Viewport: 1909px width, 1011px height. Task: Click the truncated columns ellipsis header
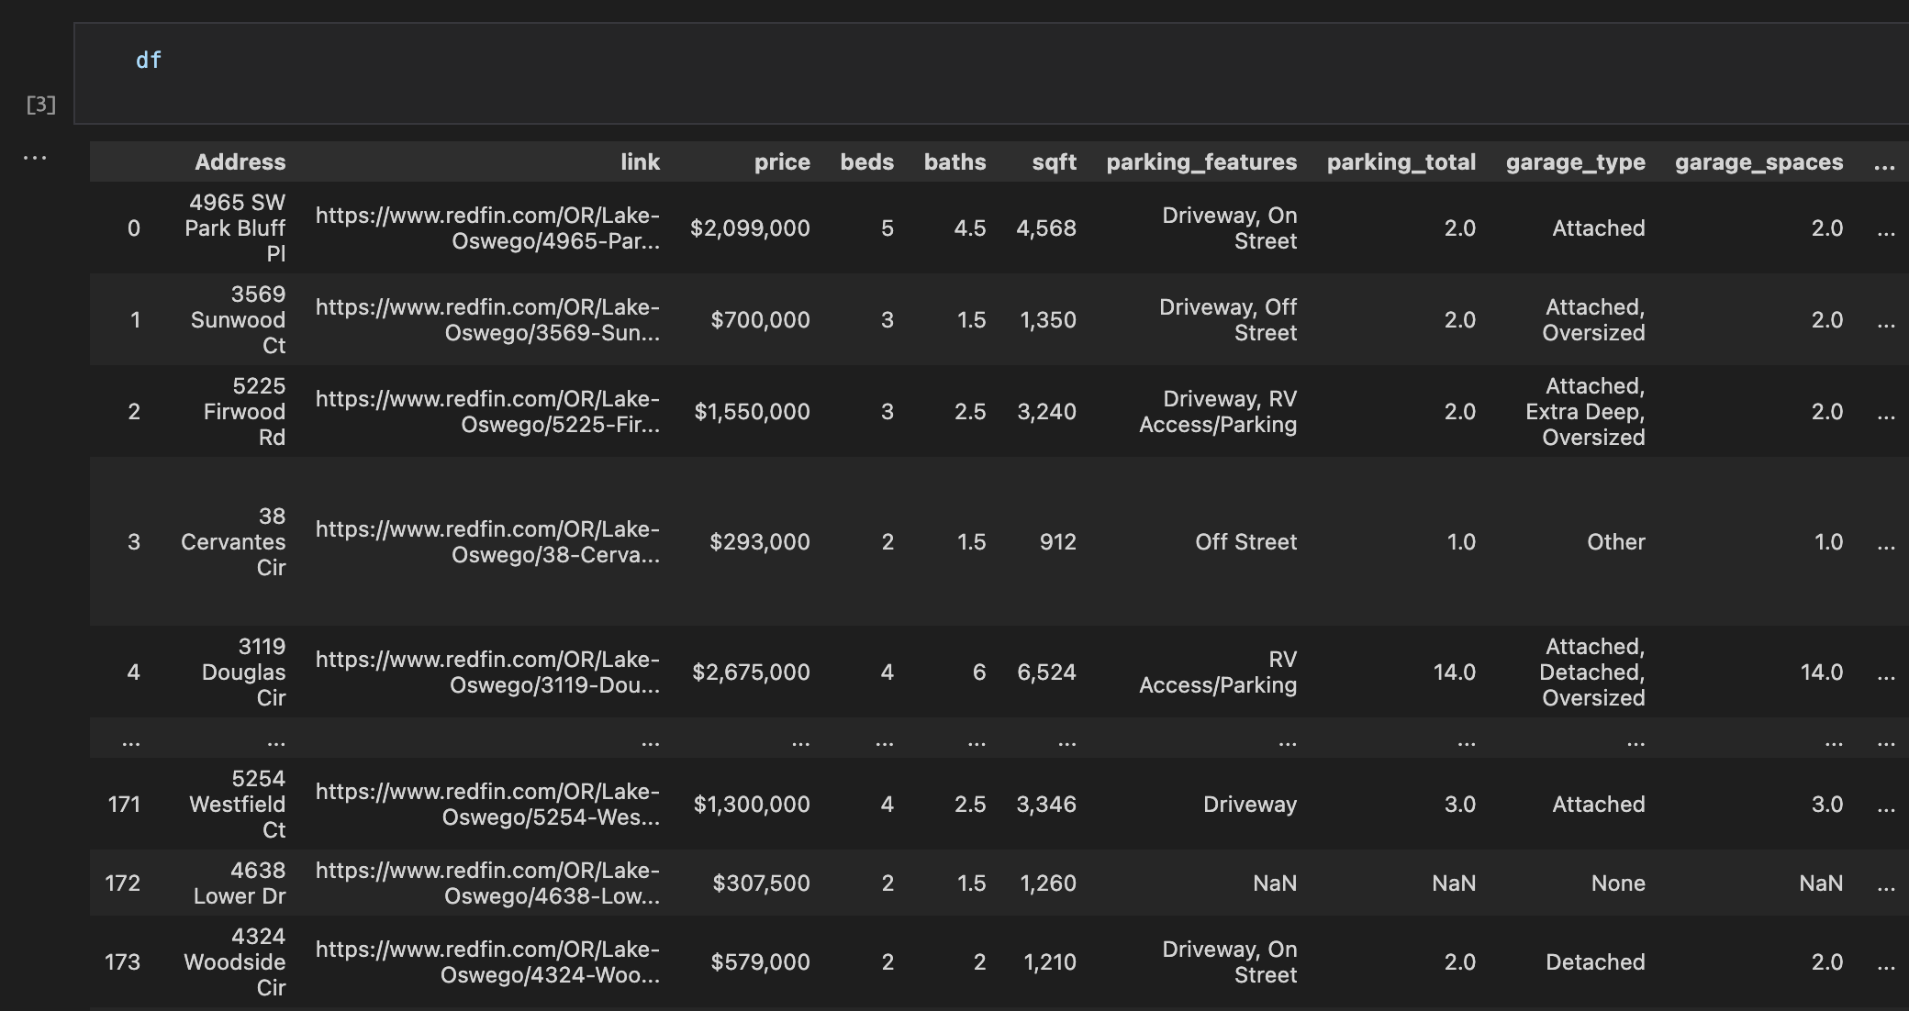click(x=1887, y=161)
